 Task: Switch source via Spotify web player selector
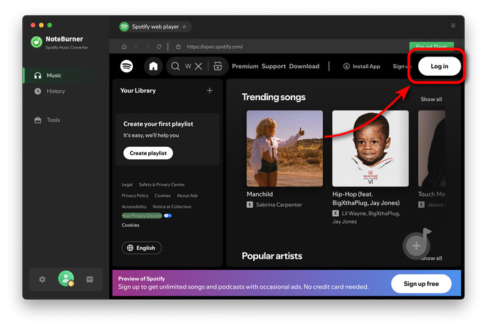(x=155, y=26)
